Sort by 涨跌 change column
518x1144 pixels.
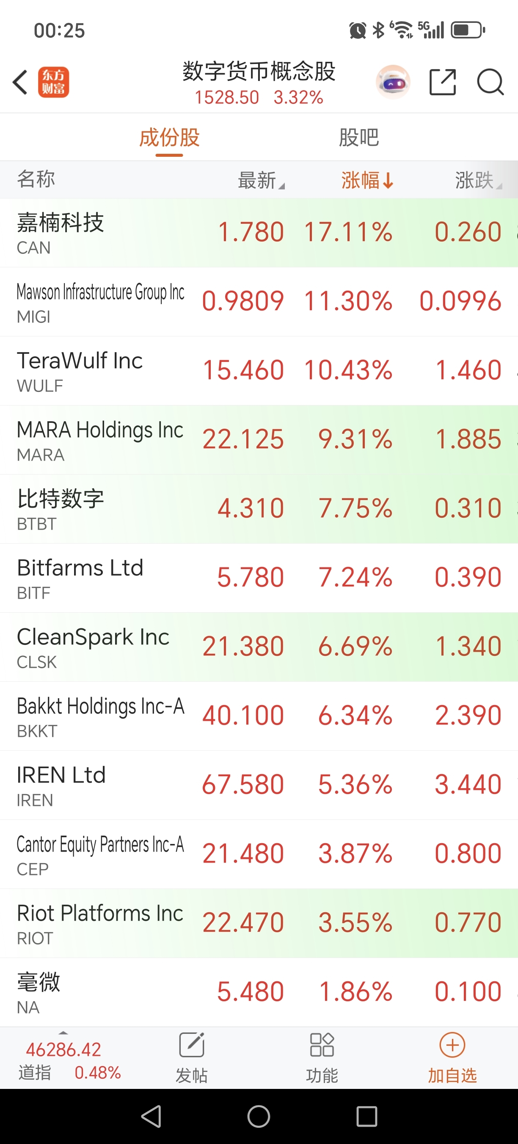coord(478,180)
